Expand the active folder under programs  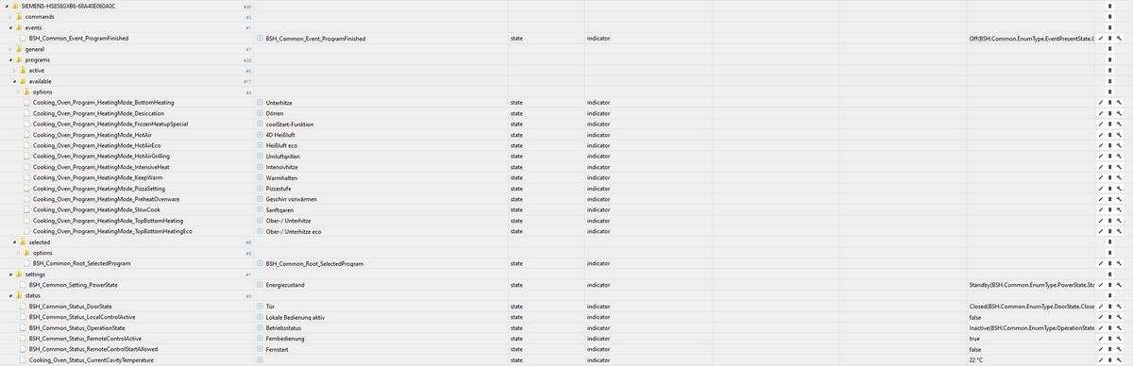13,71
